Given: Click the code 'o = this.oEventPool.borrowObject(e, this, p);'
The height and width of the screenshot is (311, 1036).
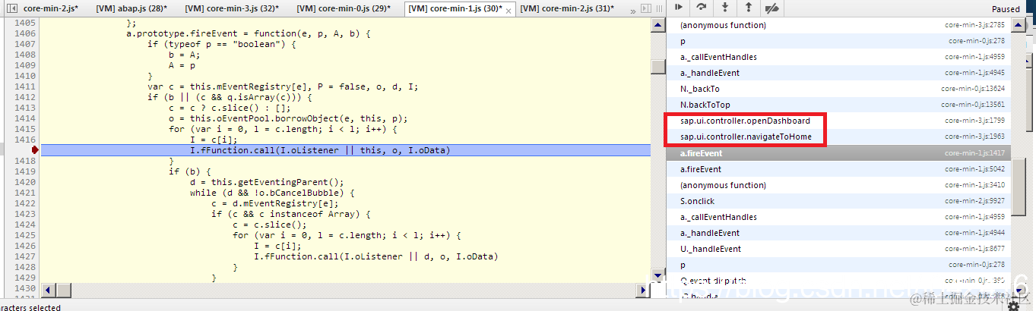Looking at the screenshot, I should pyautogui.click(x=288, y=119).
